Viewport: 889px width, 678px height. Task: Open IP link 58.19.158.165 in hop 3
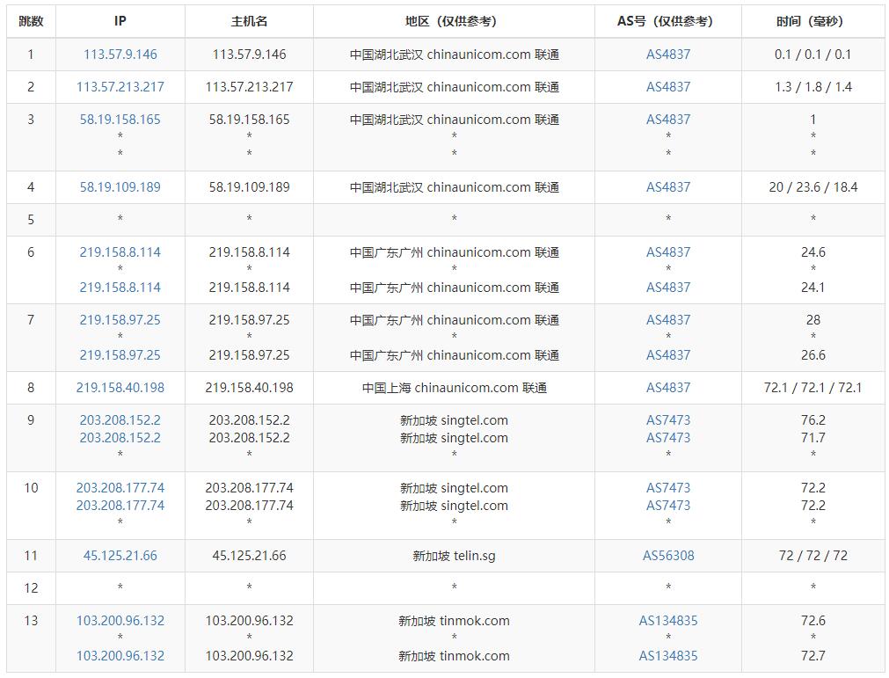pyautogui.click(x=120, y=119)
